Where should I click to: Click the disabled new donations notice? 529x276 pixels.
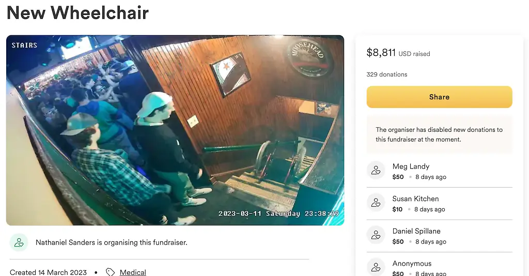point(439,134)
